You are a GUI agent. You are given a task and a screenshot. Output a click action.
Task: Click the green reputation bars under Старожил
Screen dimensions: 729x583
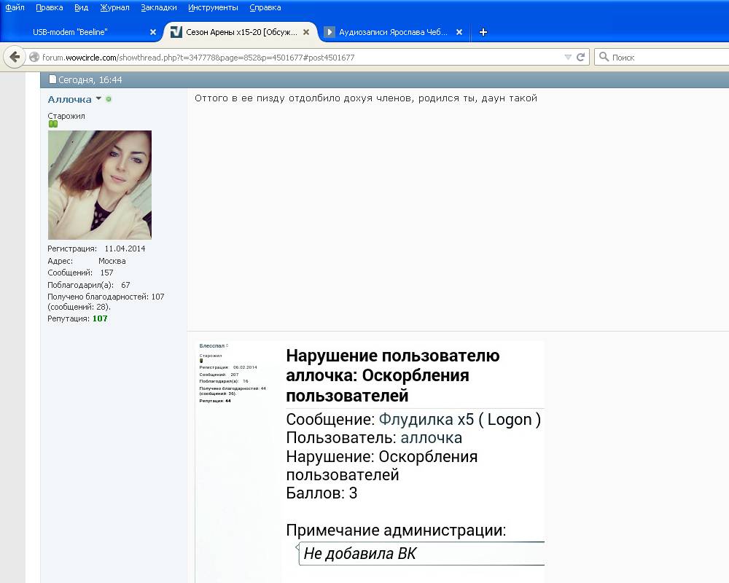(x=52, y=124)
